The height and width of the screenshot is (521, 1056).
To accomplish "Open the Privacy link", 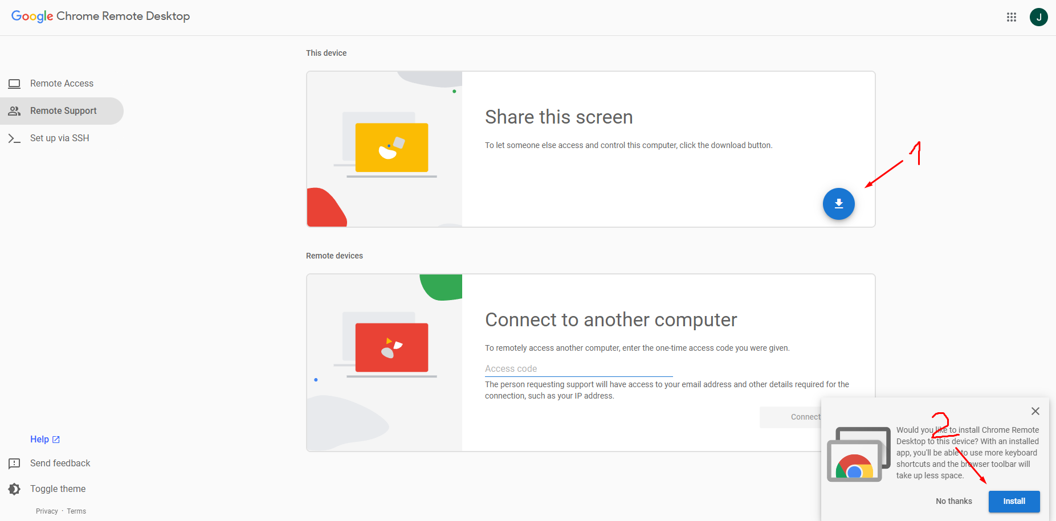I will [x=47, y=511].
